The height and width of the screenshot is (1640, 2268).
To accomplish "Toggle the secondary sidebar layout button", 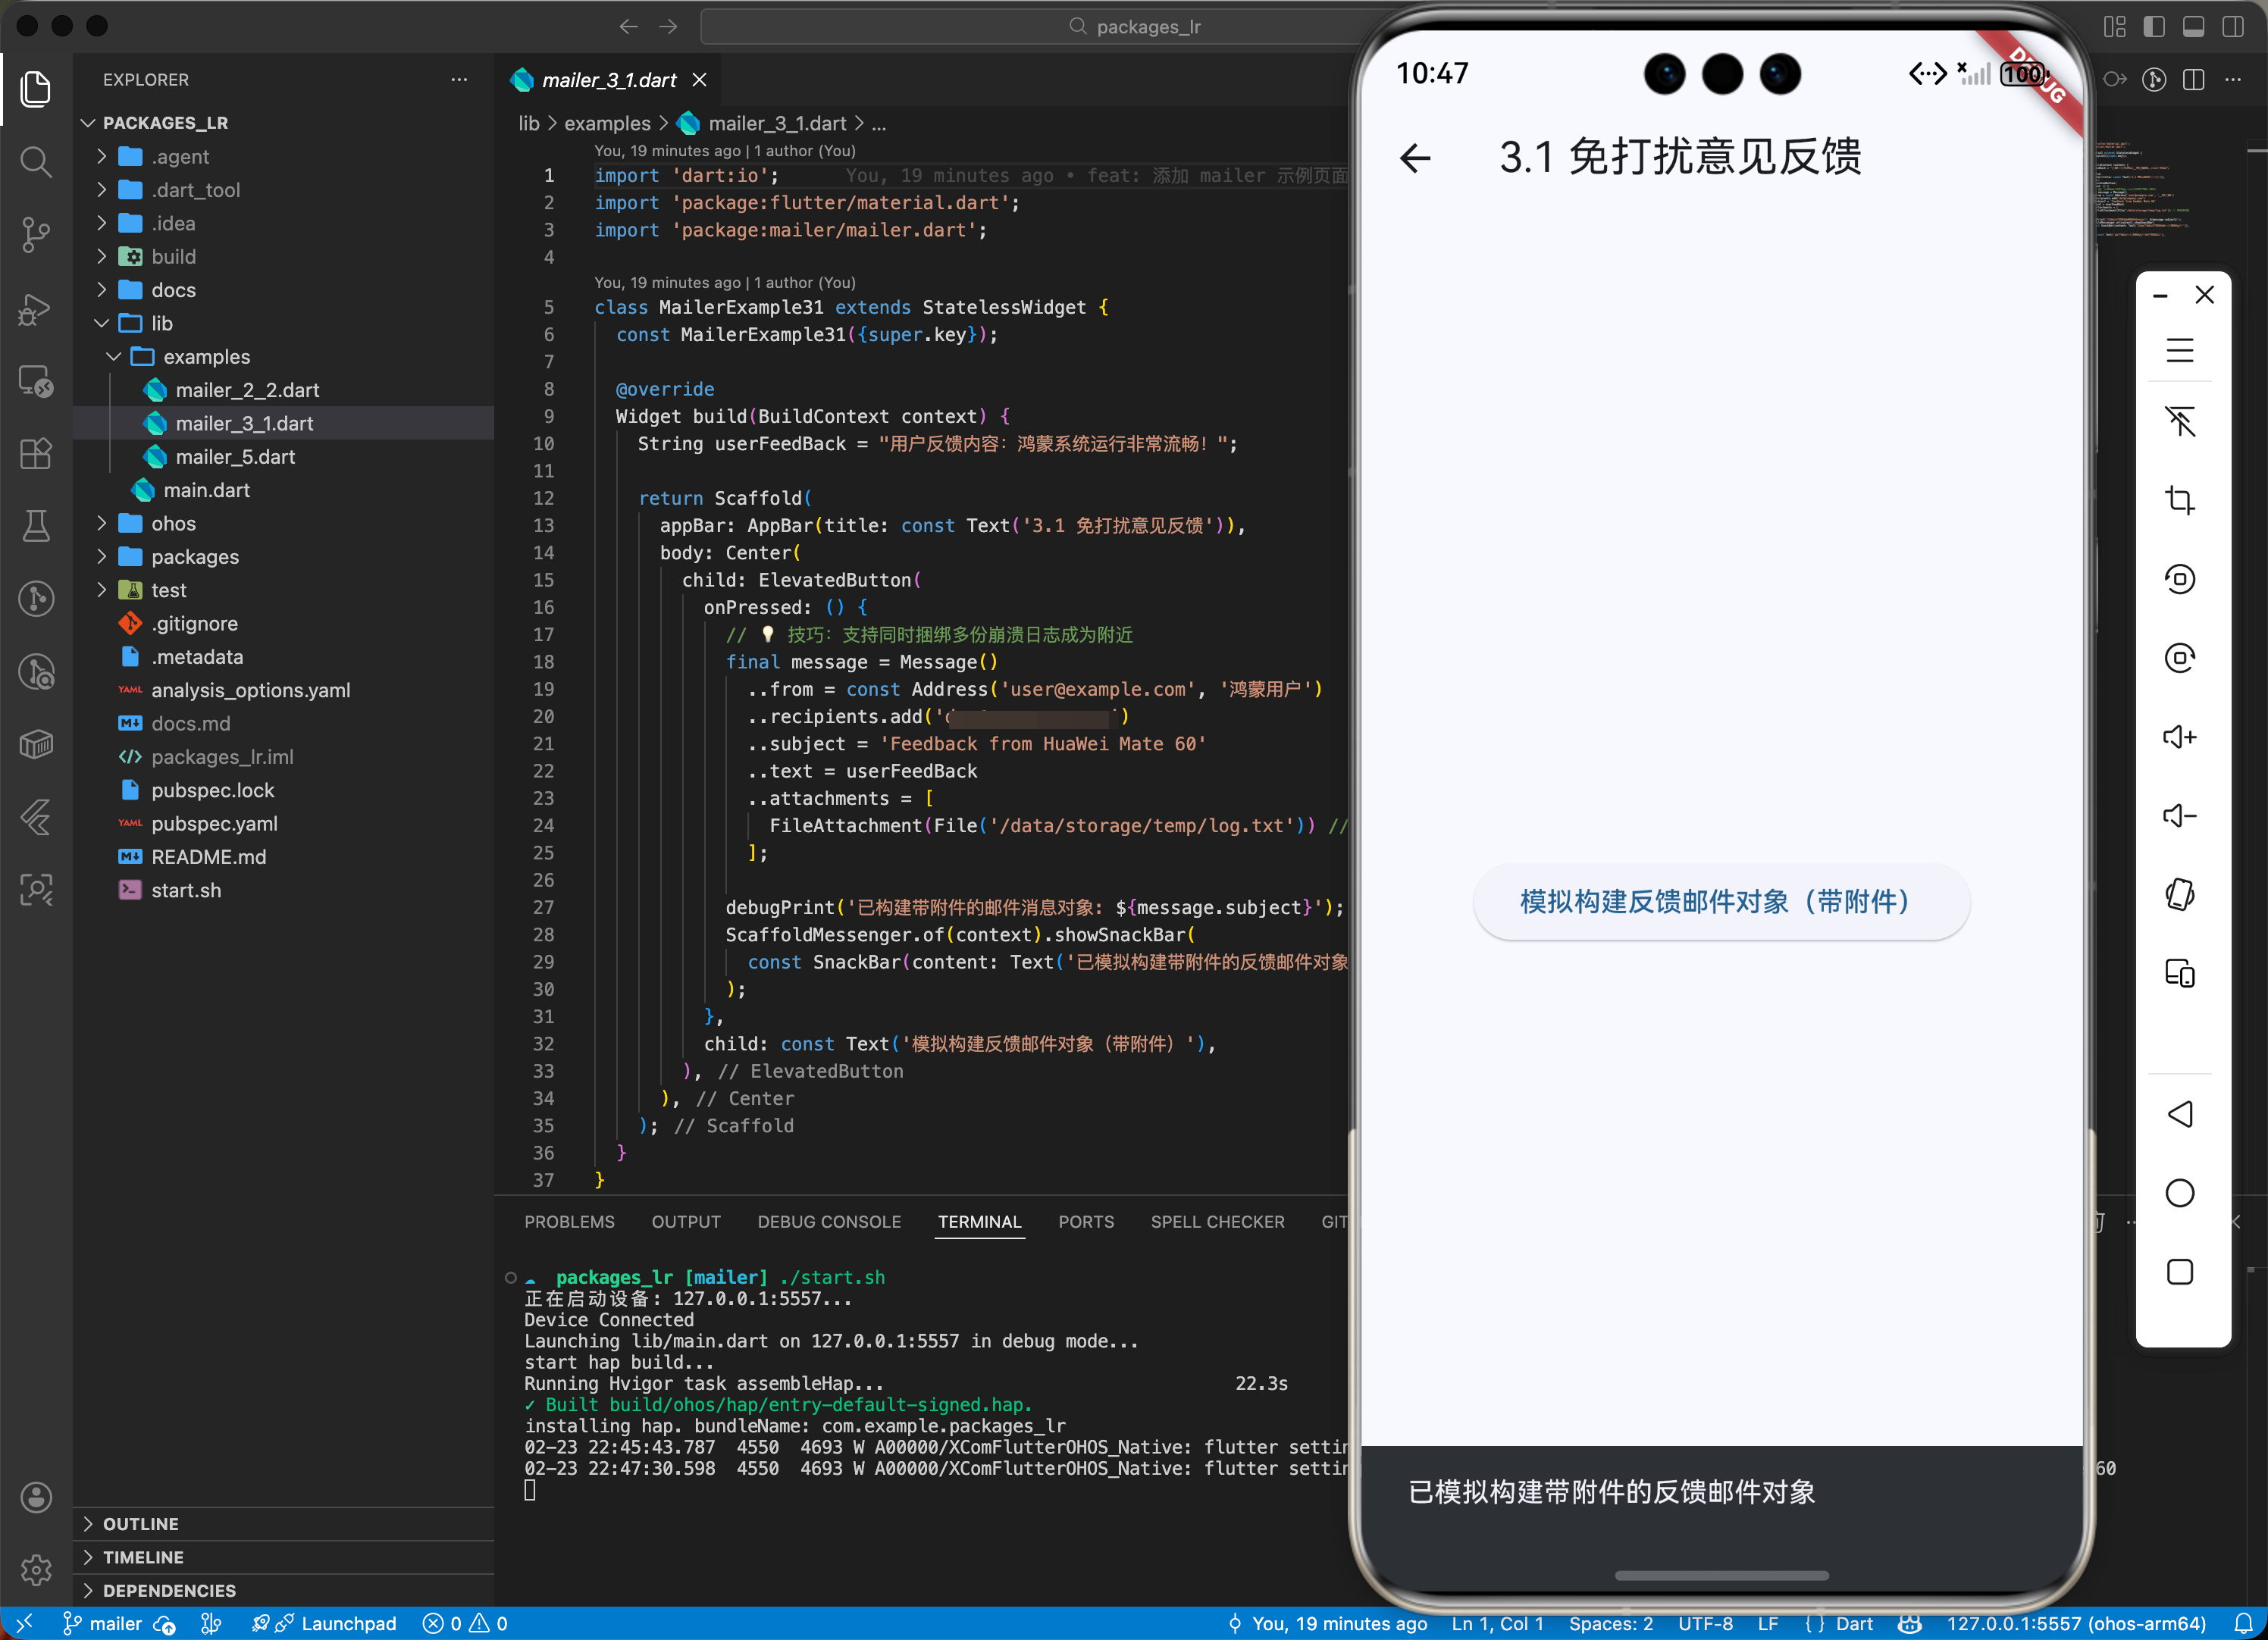I will (2232, 27).
